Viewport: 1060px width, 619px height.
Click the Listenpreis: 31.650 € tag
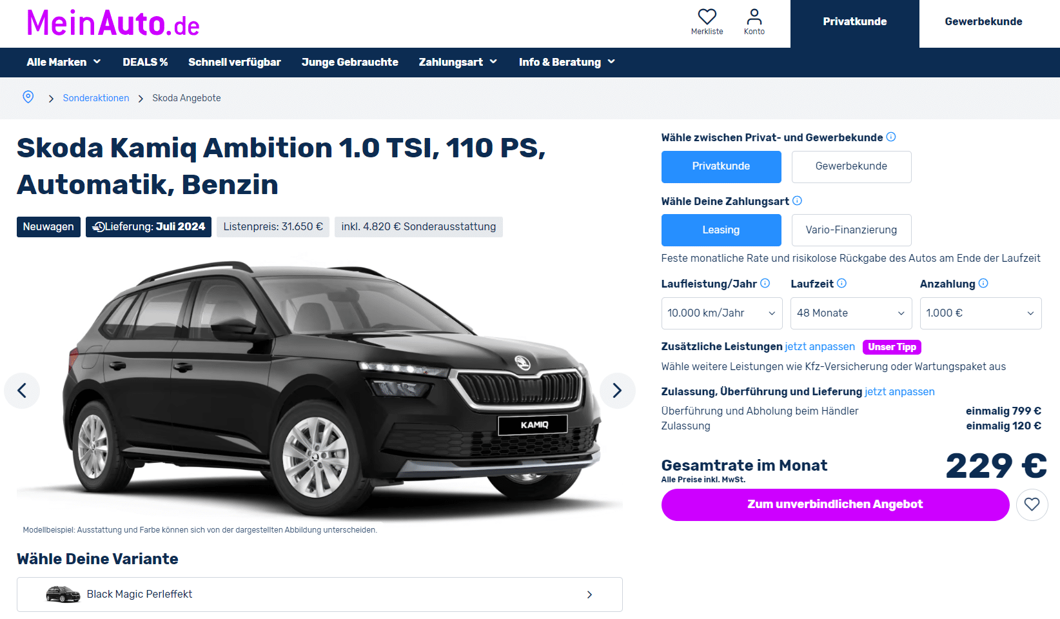point(273,227)
